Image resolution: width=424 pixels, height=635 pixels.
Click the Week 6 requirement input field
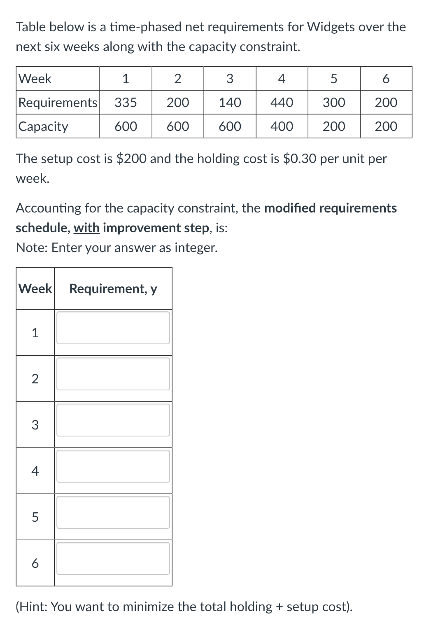click(113, 559)
